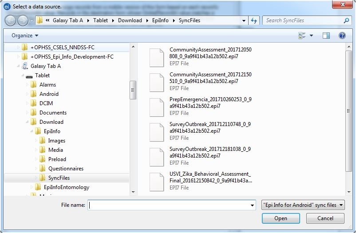Close the Select a data source dialog

[x=342, y=4]
